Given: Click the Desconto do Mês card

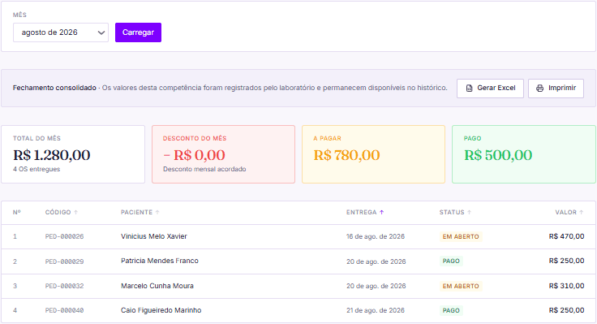Looking at the screenshot, I should [224, 154].
